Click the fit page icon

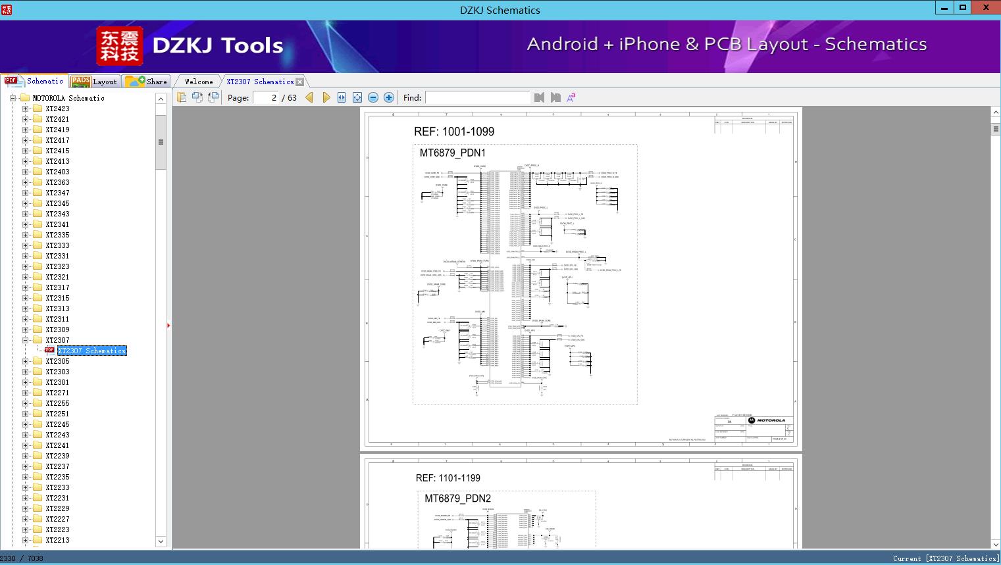coord(357,97)
